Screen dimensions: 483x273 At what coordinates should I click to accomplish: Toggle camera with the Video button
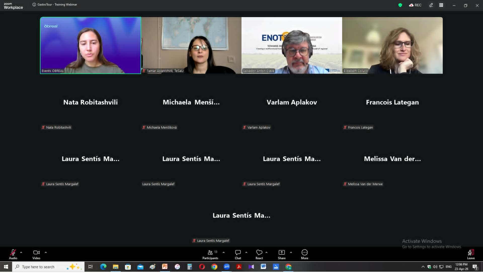(x=36, y=254)
